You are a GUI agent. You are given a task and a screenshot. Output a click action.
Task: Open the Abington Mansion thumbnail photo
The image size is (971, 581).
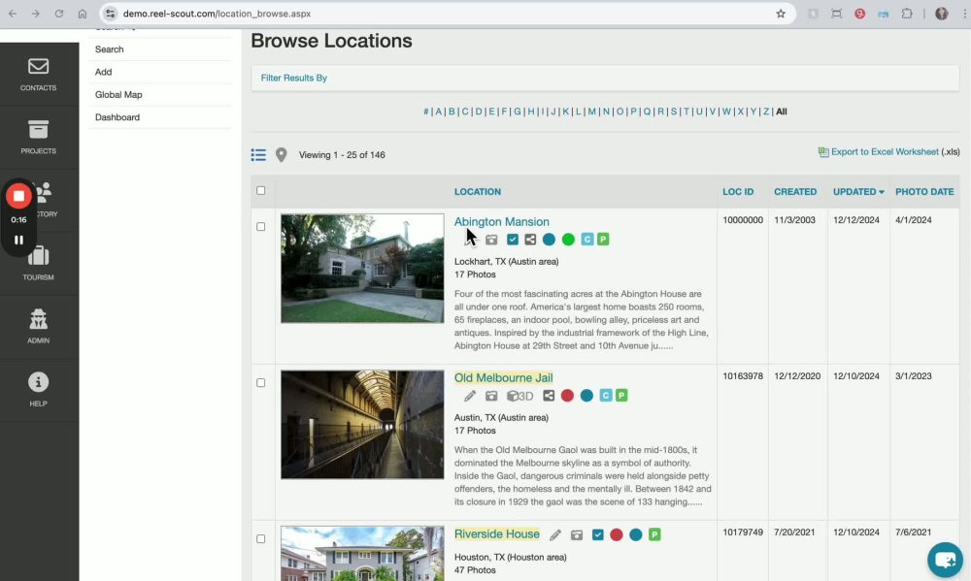point(362,269)
